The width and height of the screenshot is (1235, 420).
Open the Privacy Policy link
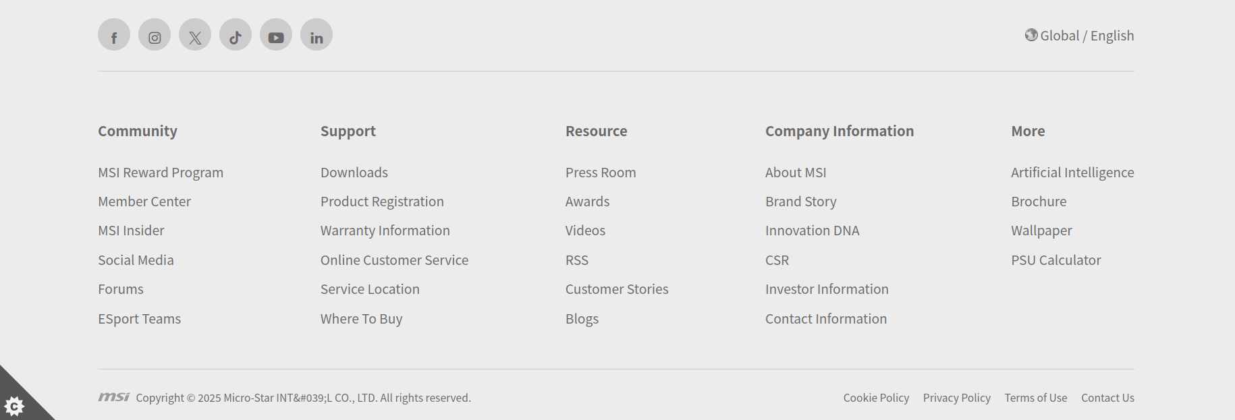tap(956, 398)
